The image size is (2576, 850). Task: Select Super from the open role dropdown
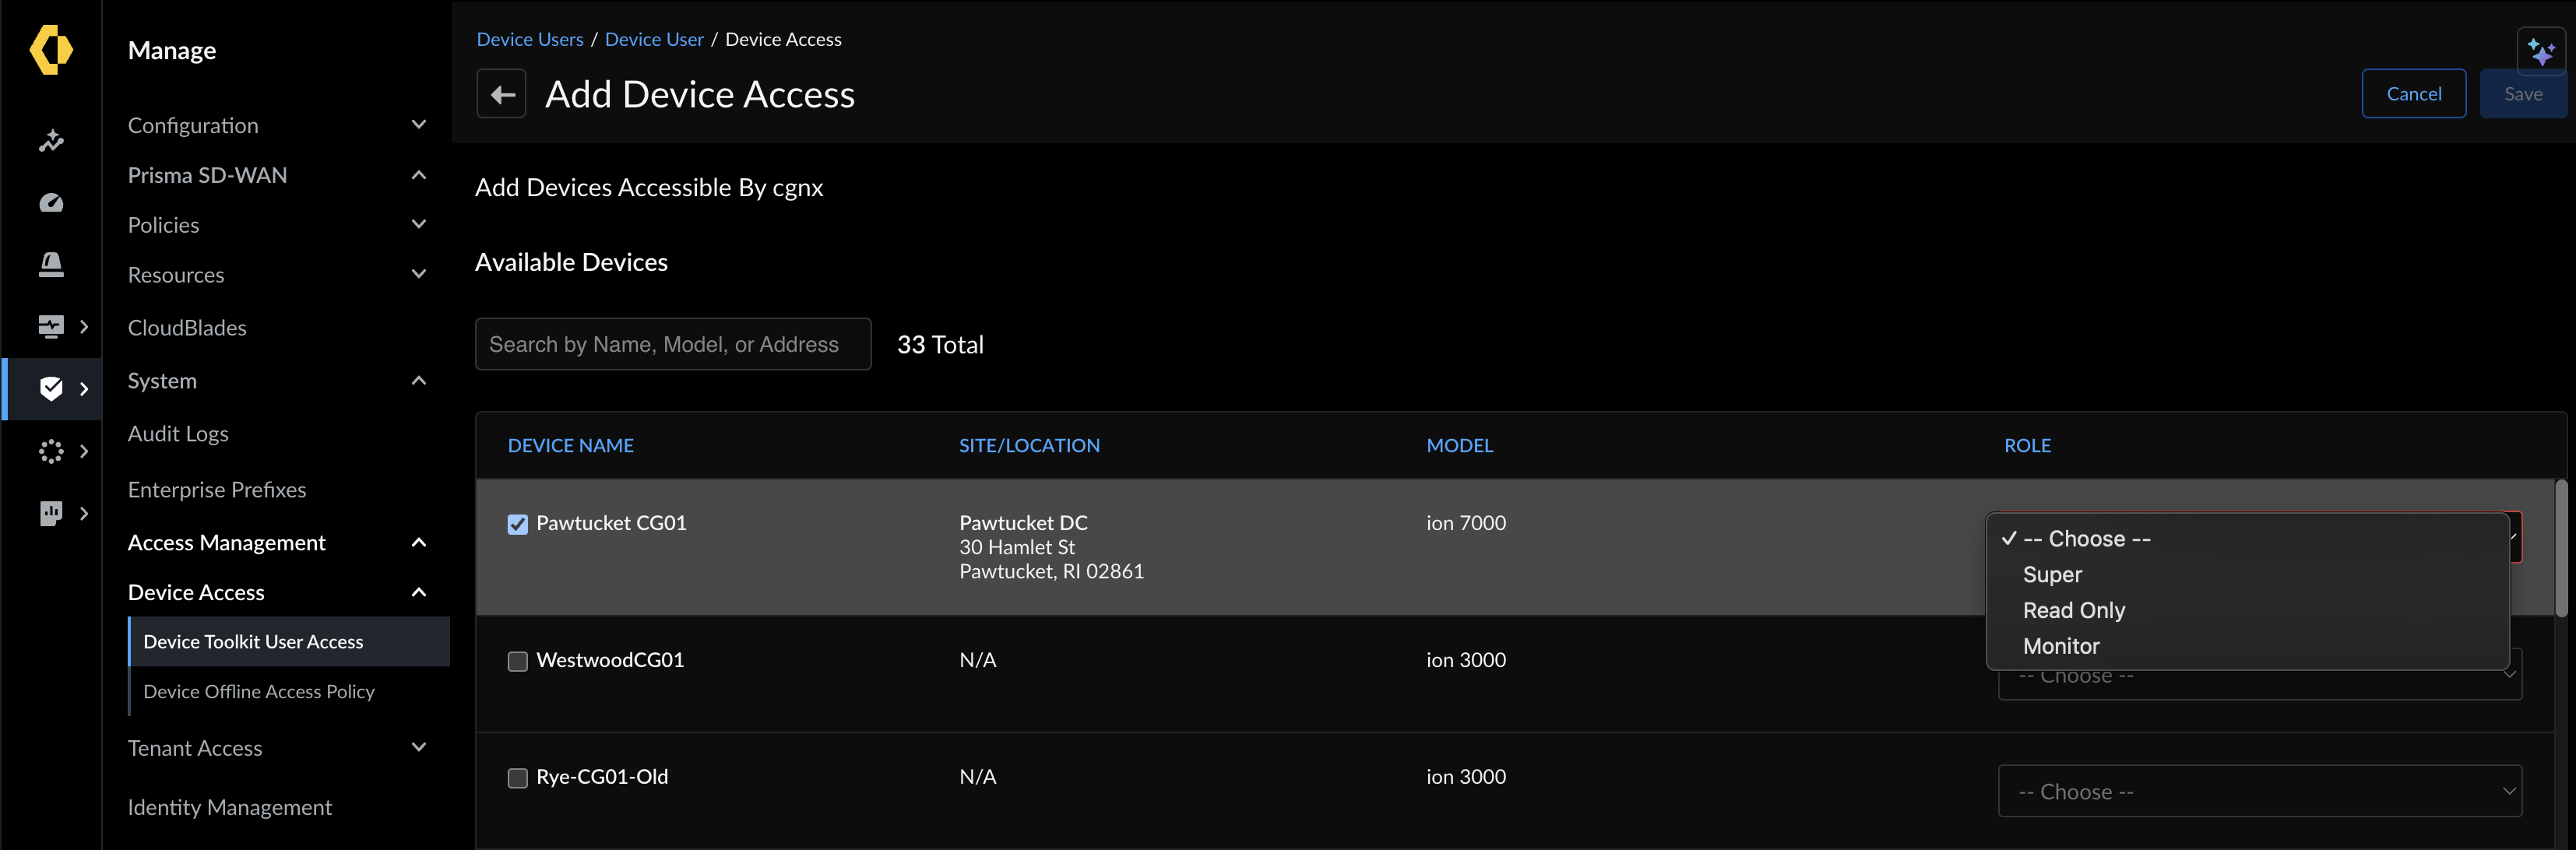(2051, 574)
